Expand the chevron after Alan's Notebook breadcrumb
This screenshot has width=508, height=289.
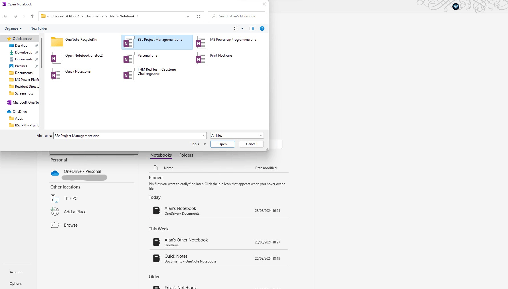[x=138, y=16]
